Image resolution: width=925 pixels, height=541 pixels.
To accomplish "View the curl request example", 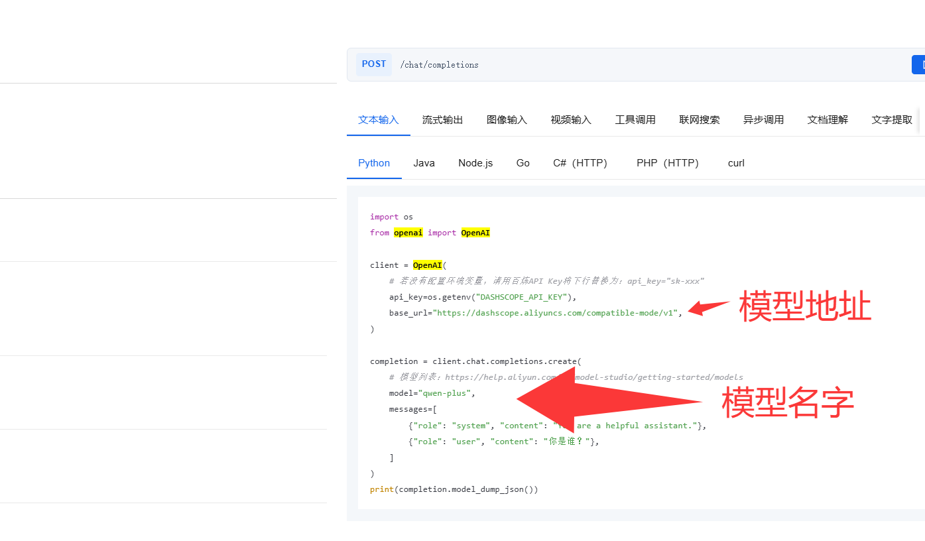I will [736, 163].
